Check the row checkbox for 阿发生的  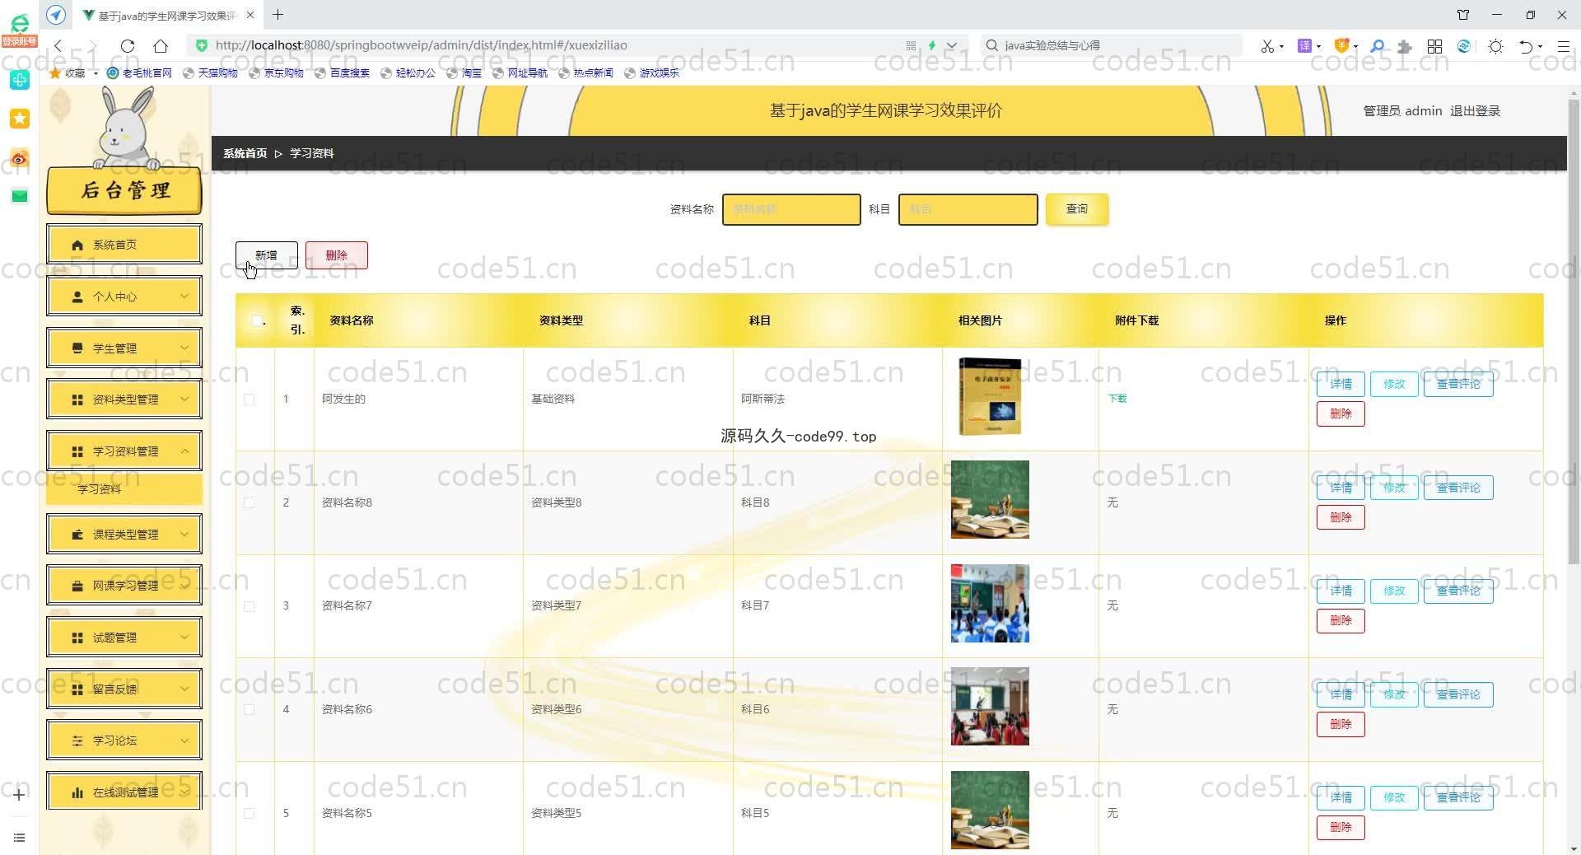coord(249,399)
